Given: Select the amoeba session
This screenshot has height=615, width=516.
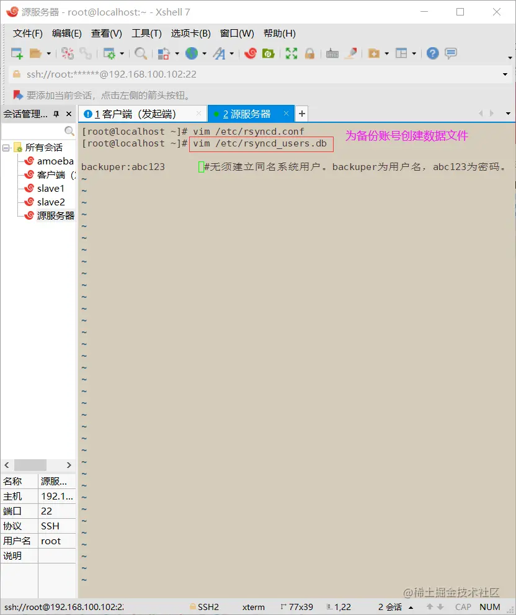Looking at the screenshot, I should 55,161.
